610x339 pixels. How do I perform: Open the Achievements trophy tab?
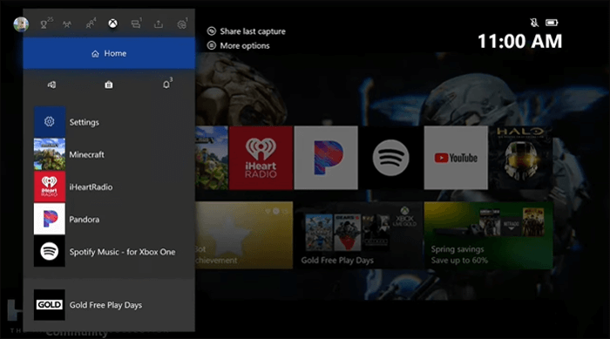click(44, 24)
